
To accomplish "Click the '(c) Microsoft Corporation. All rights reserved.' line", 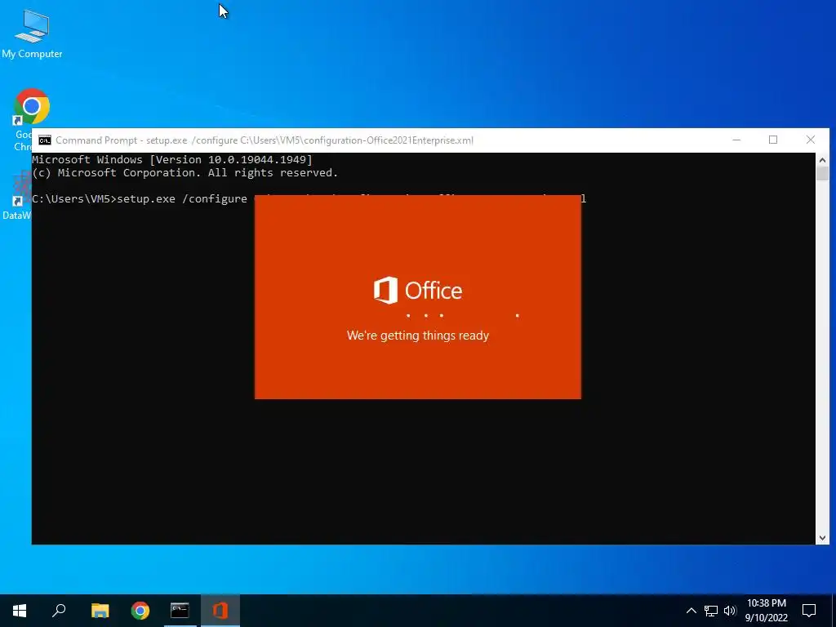I will [x=185, y=173].
